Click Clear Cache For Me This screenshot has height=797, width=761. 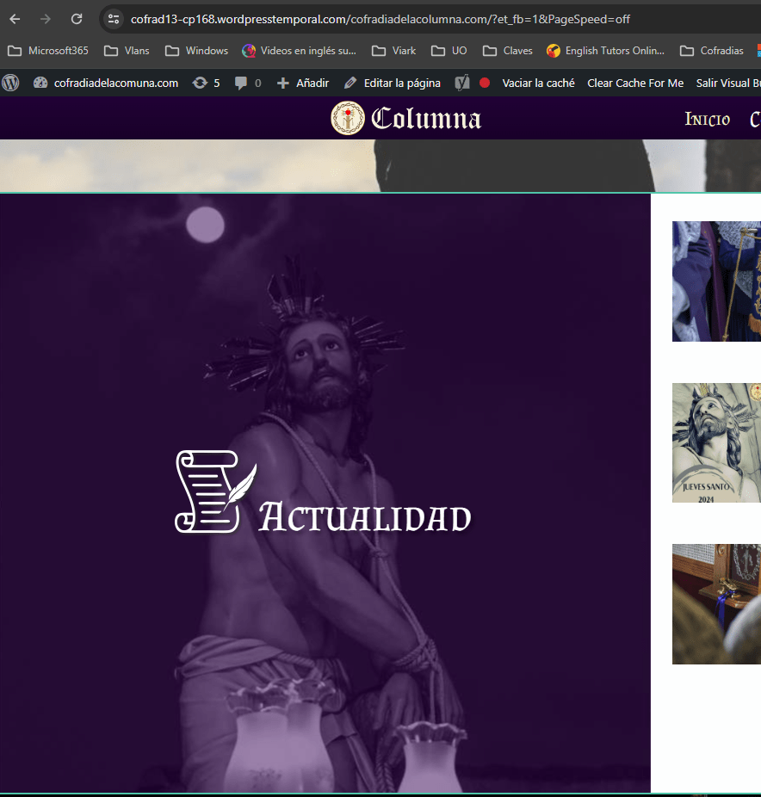pos(635,83)
